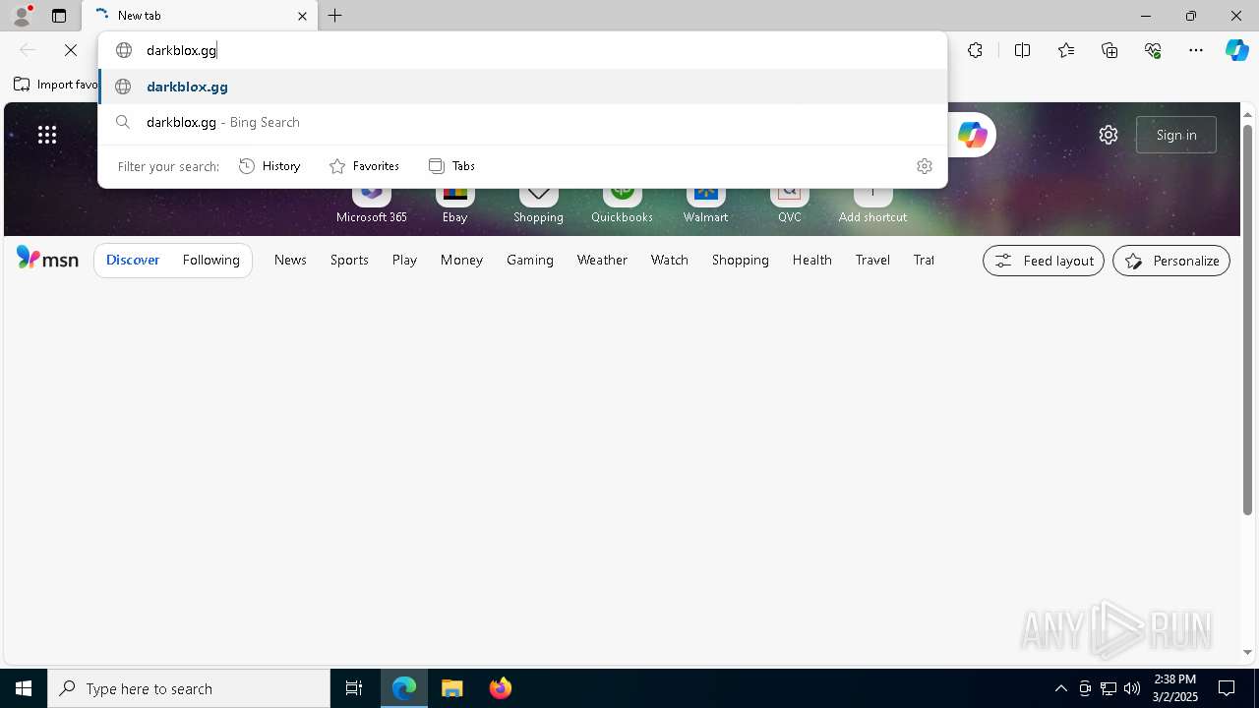Open File Explorer from the taskbar
The width and height of the screenshot is (1259, 708).
pyautogui.click(x=452, y=688)
